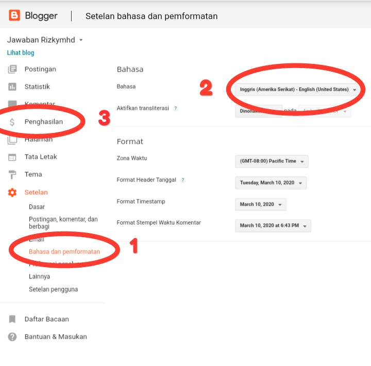
Task: Open Postingan, komentar, dan berbagi settings
Action: (63, 223)
